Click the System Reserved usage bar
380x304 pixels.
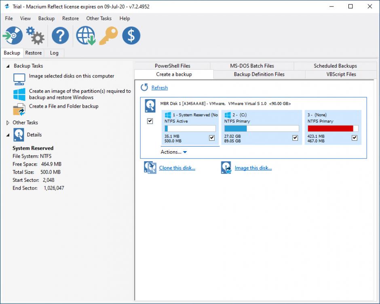[190, 128]
